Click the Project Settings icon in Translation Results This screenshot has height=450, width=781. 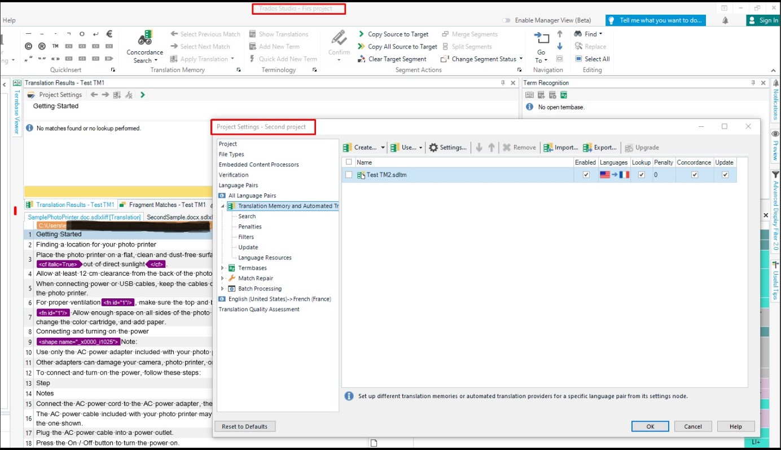click(x=31, y=95)
